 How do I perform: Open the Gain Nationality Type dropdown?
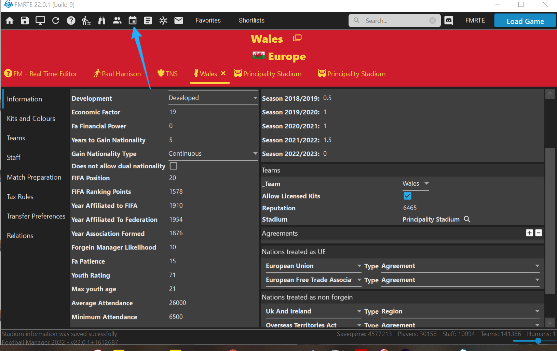pyautogui.click(x=213, y=154)
